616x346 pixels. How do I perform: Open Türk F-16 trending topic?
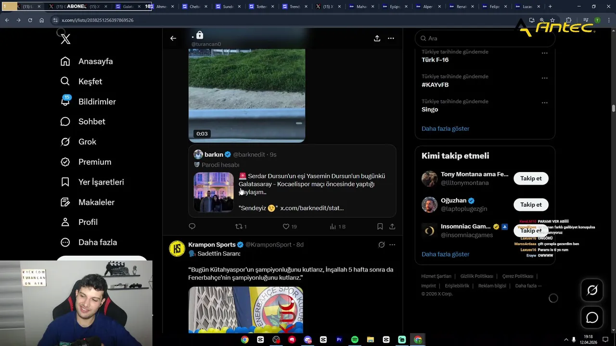click(x=435, y=60)
